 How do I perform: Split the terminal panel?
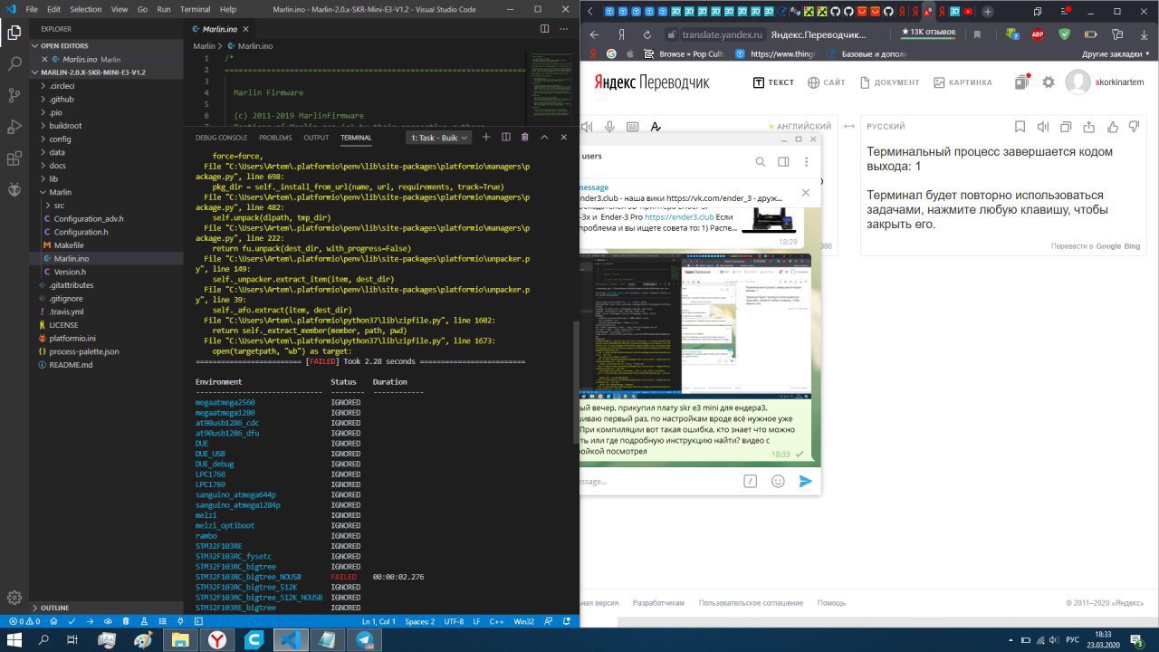click(x=504, y=138)
